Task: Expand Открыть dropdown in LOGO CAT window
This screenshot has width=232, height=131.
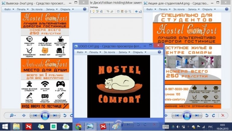Action: tap(139, 52)
